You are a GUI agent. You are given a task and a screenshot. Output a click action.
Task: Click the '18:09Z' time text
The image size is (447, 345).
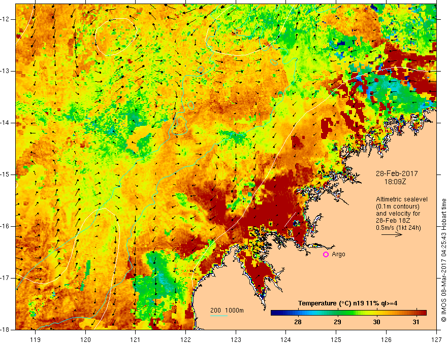(x=395, y=182)
